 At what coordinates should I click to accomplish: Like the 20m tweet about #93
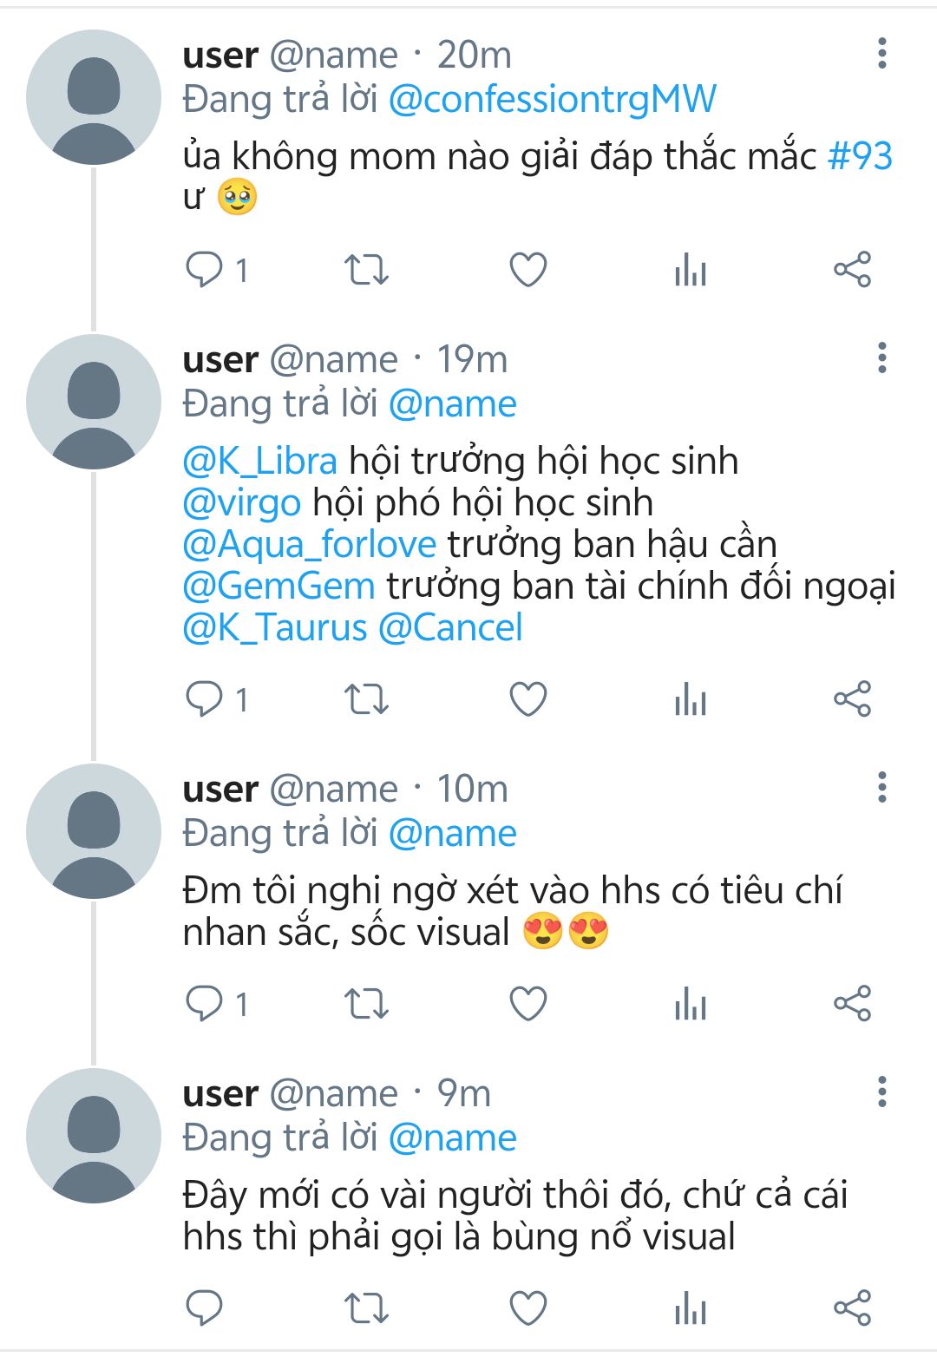(527, 270)
